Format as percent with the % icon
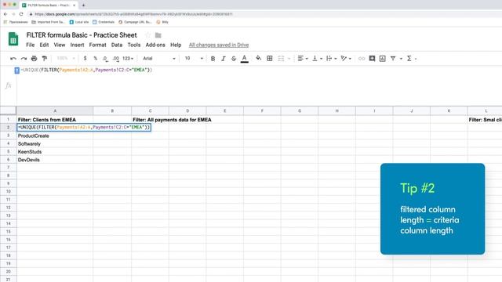502x282 pixels. pyautogui.click(x=95, y=59)
